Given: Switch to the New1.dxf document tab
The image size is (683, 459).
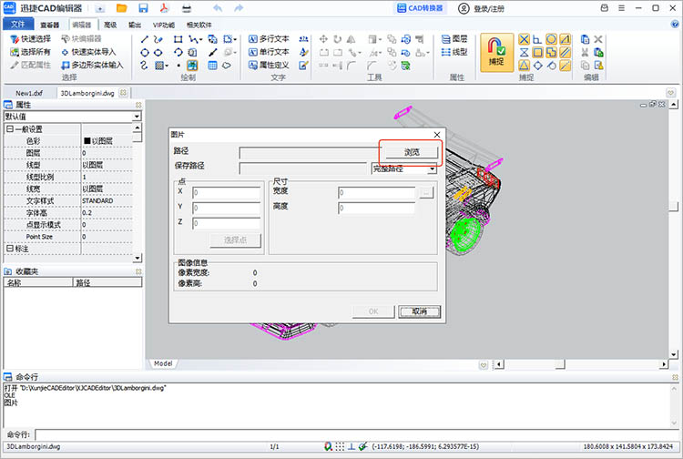Looking at the screenshot, I should (28, 94).
